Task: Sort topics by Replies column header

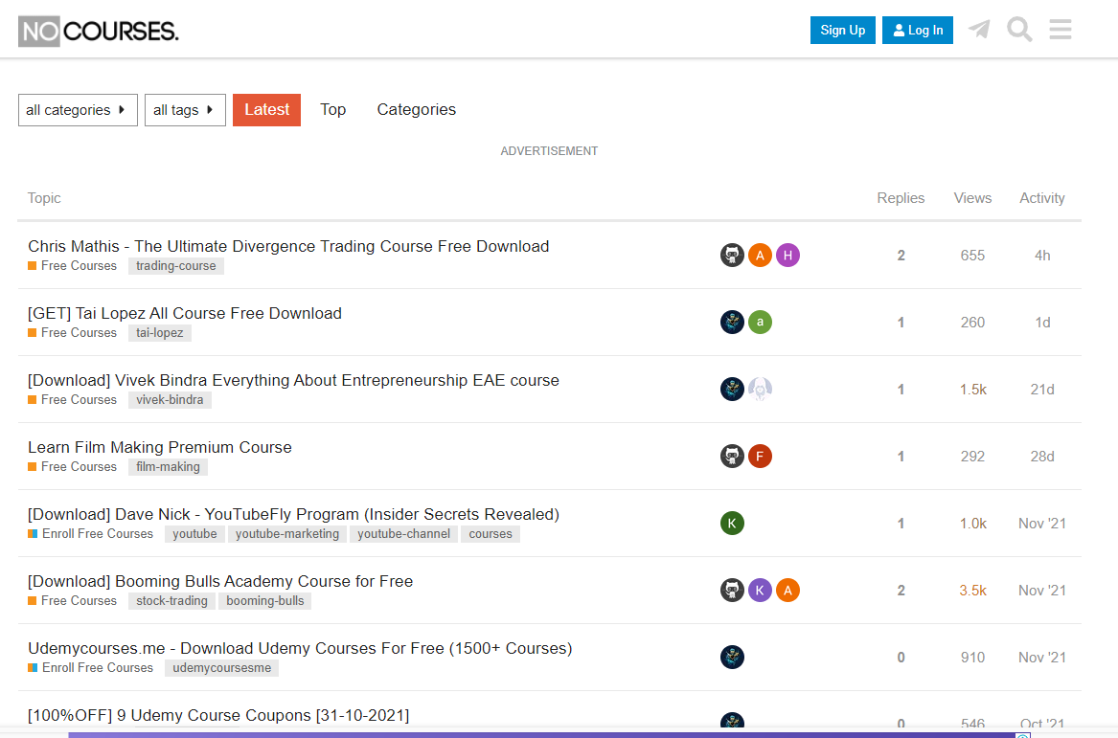Action: click(x=901, y=198)
